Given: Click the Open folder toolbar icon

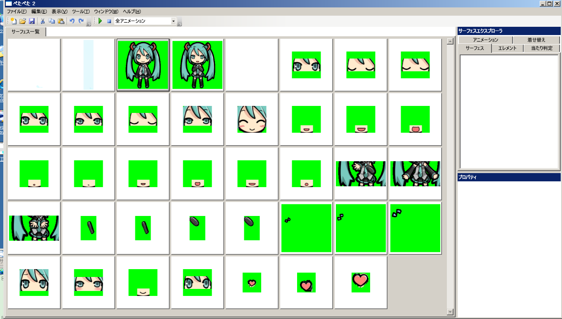Looking at the screenshot, I should click(23, 21).
